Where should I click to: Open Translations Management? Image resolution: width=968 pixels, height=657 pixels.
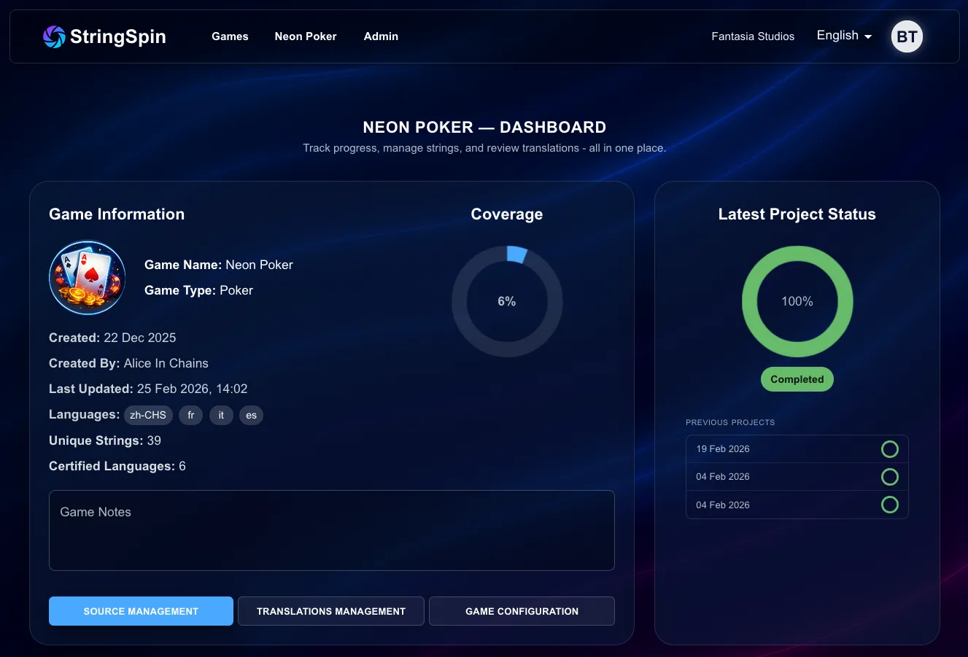coord(330,611)
